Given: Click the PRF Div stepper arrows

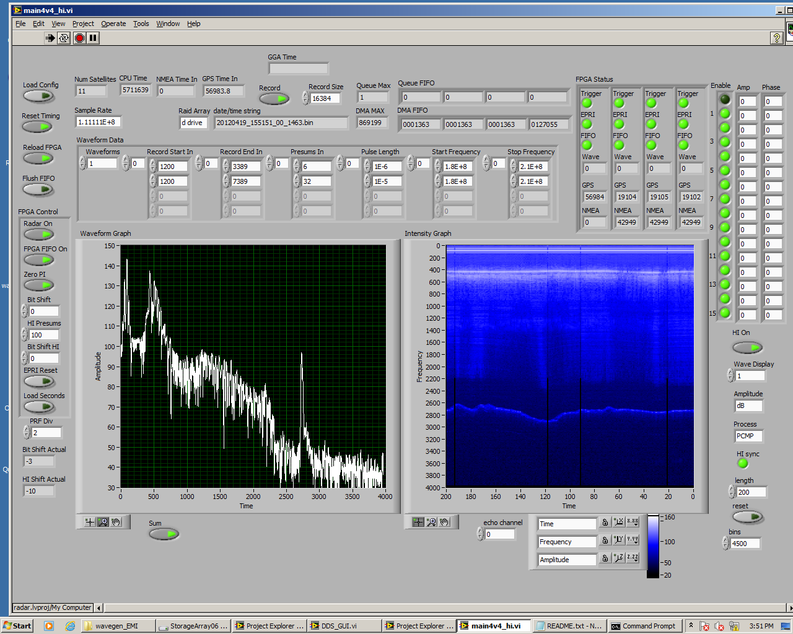Looking at the screenshot, I should [x=27, y=433].
